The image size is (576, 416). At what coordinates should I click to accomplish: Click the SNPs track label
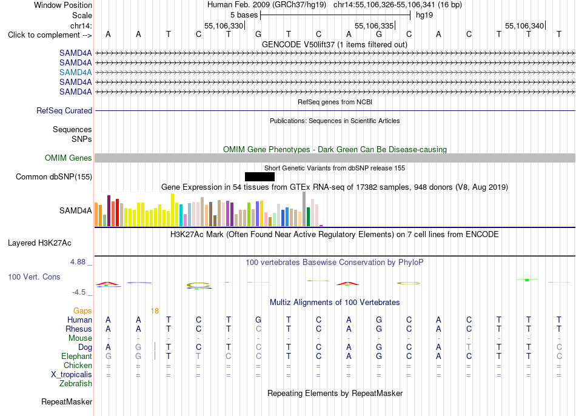click(x=82, y=139)
